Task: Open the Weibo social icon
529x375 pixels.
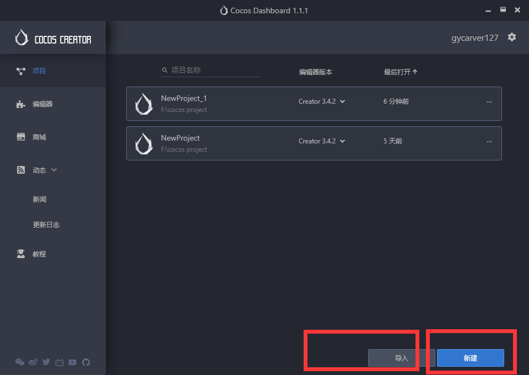Action: [33, 362]
